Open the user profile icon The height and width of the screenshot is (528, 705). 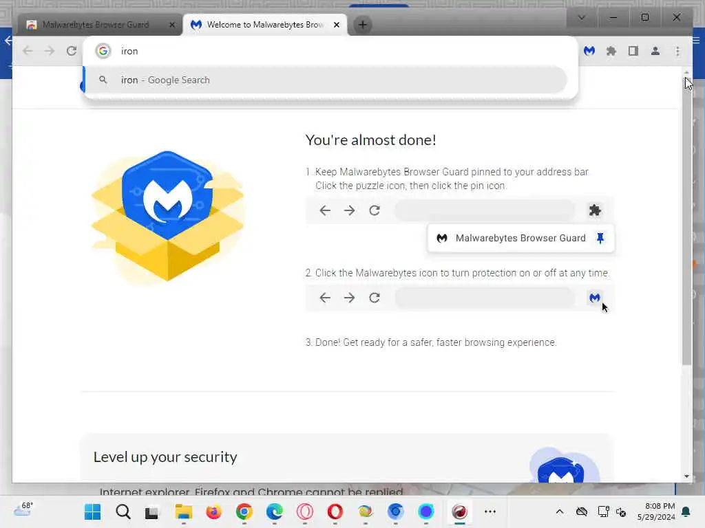[x=655, y=51]
